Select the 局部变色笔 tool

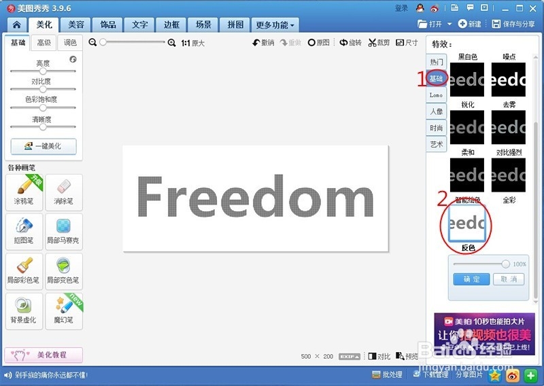(64, 271)
